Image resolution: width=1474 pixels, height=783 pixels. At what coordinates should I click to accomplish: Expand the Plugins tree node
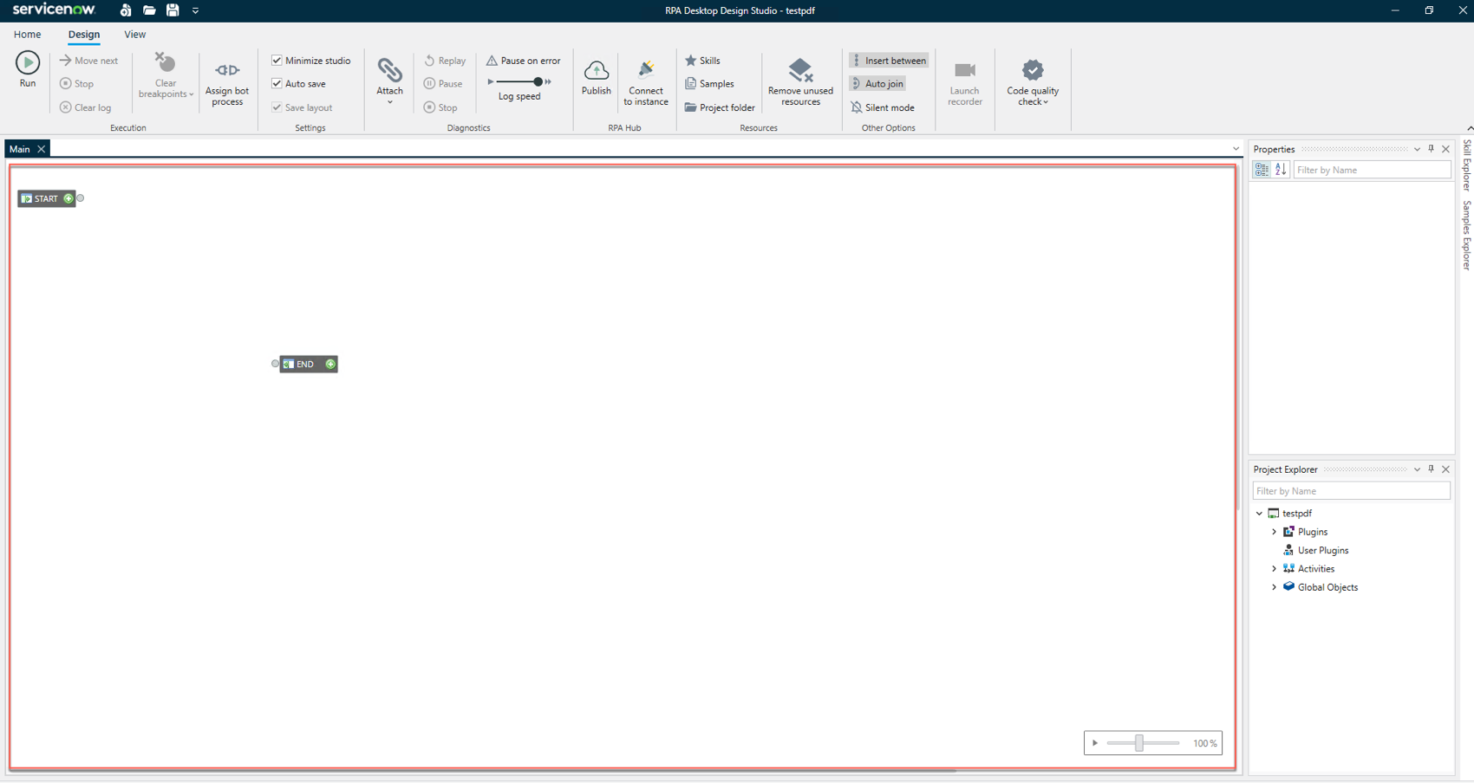[x=1274, y=532]
